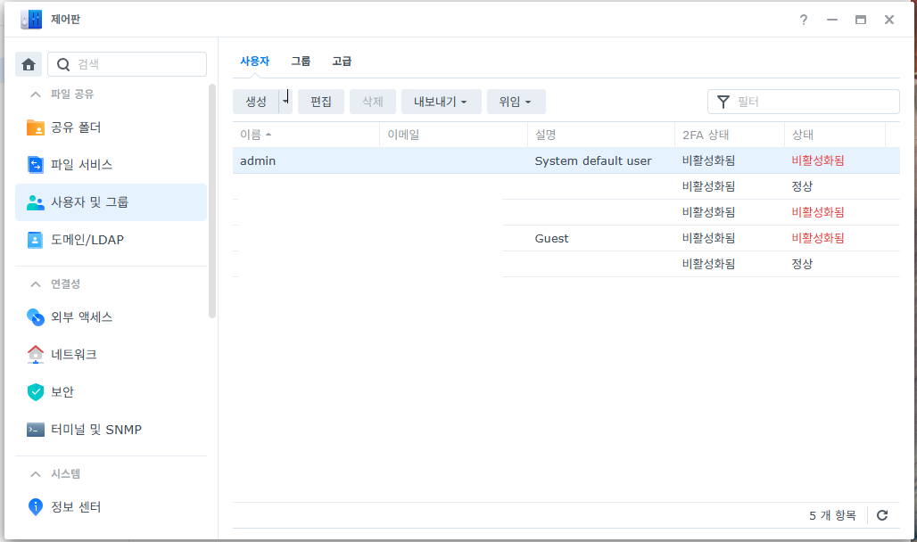
Task: Switch to the 사용자 tab
Action: [255, 61]
